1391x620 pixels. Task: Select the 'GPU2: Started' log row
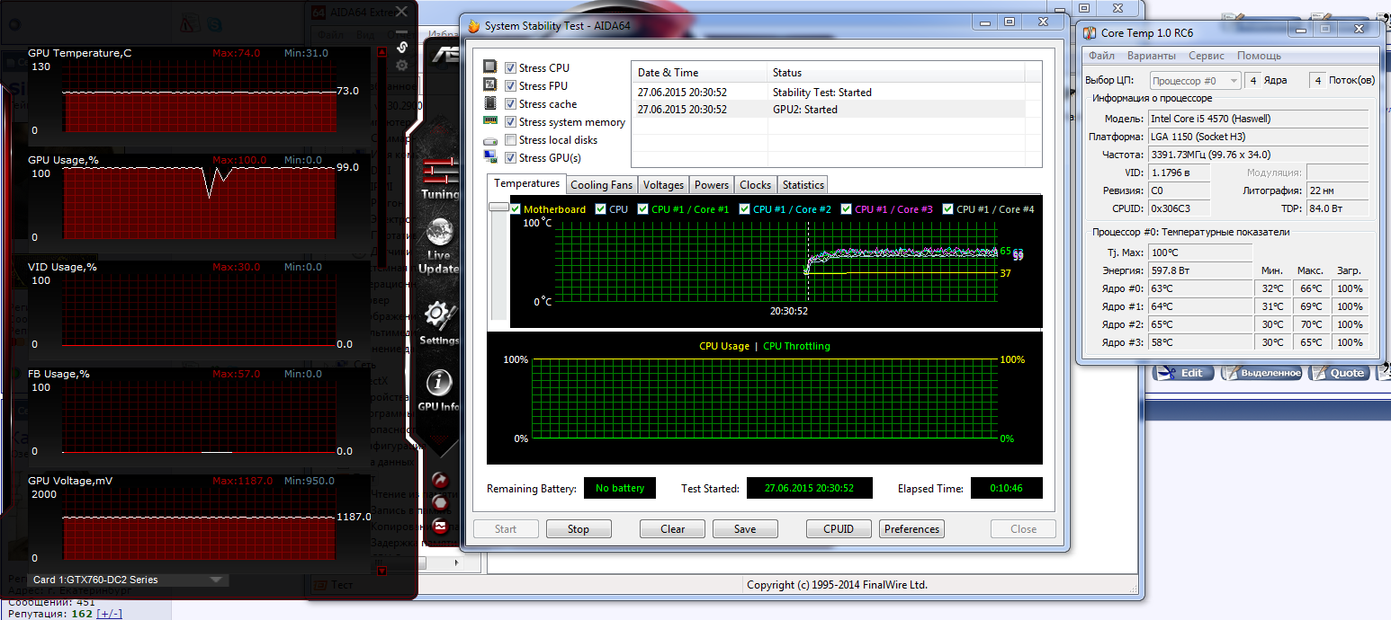click(x=837, y=110)
